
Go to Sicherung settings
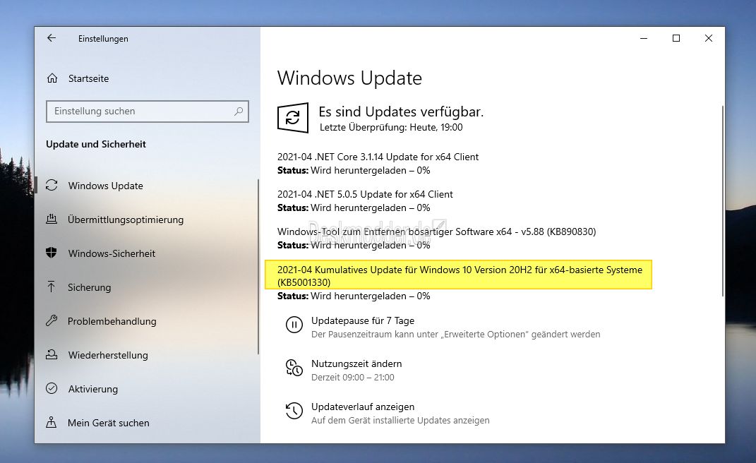pyautogui.click(x=89, y=287)
